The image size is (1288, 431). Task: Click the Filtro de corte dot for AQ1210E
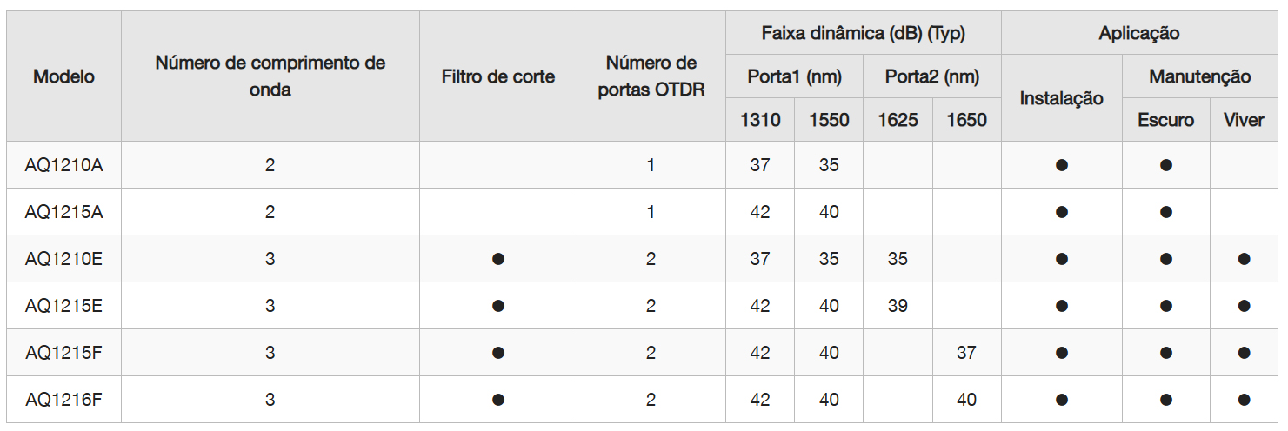(498, 259)
